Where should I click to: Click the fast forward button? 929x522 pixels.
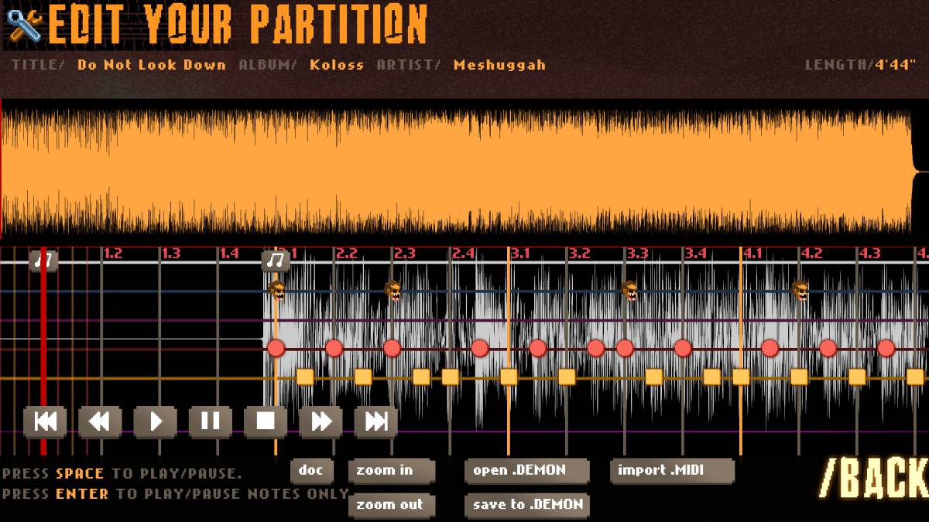click(x=321, y=421)
